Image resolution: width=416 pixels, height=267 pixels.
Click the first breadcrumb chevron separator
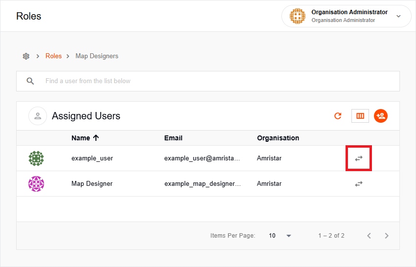[x=38, y=56]
